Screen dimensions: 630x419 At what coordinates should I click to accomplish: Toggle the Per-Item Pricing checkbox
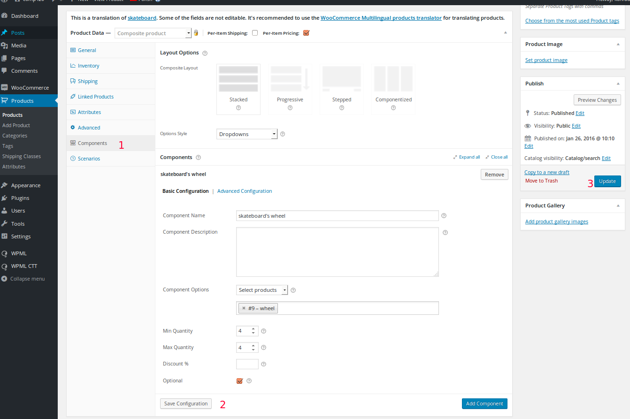pyautogui.click(x=307, y=33)
